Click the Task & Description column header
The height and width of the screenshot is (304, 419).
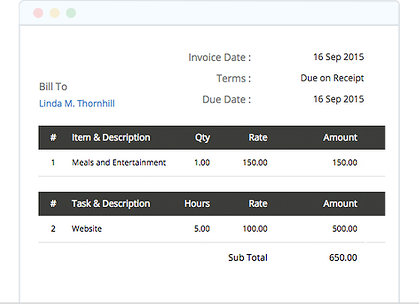(111, 204)
